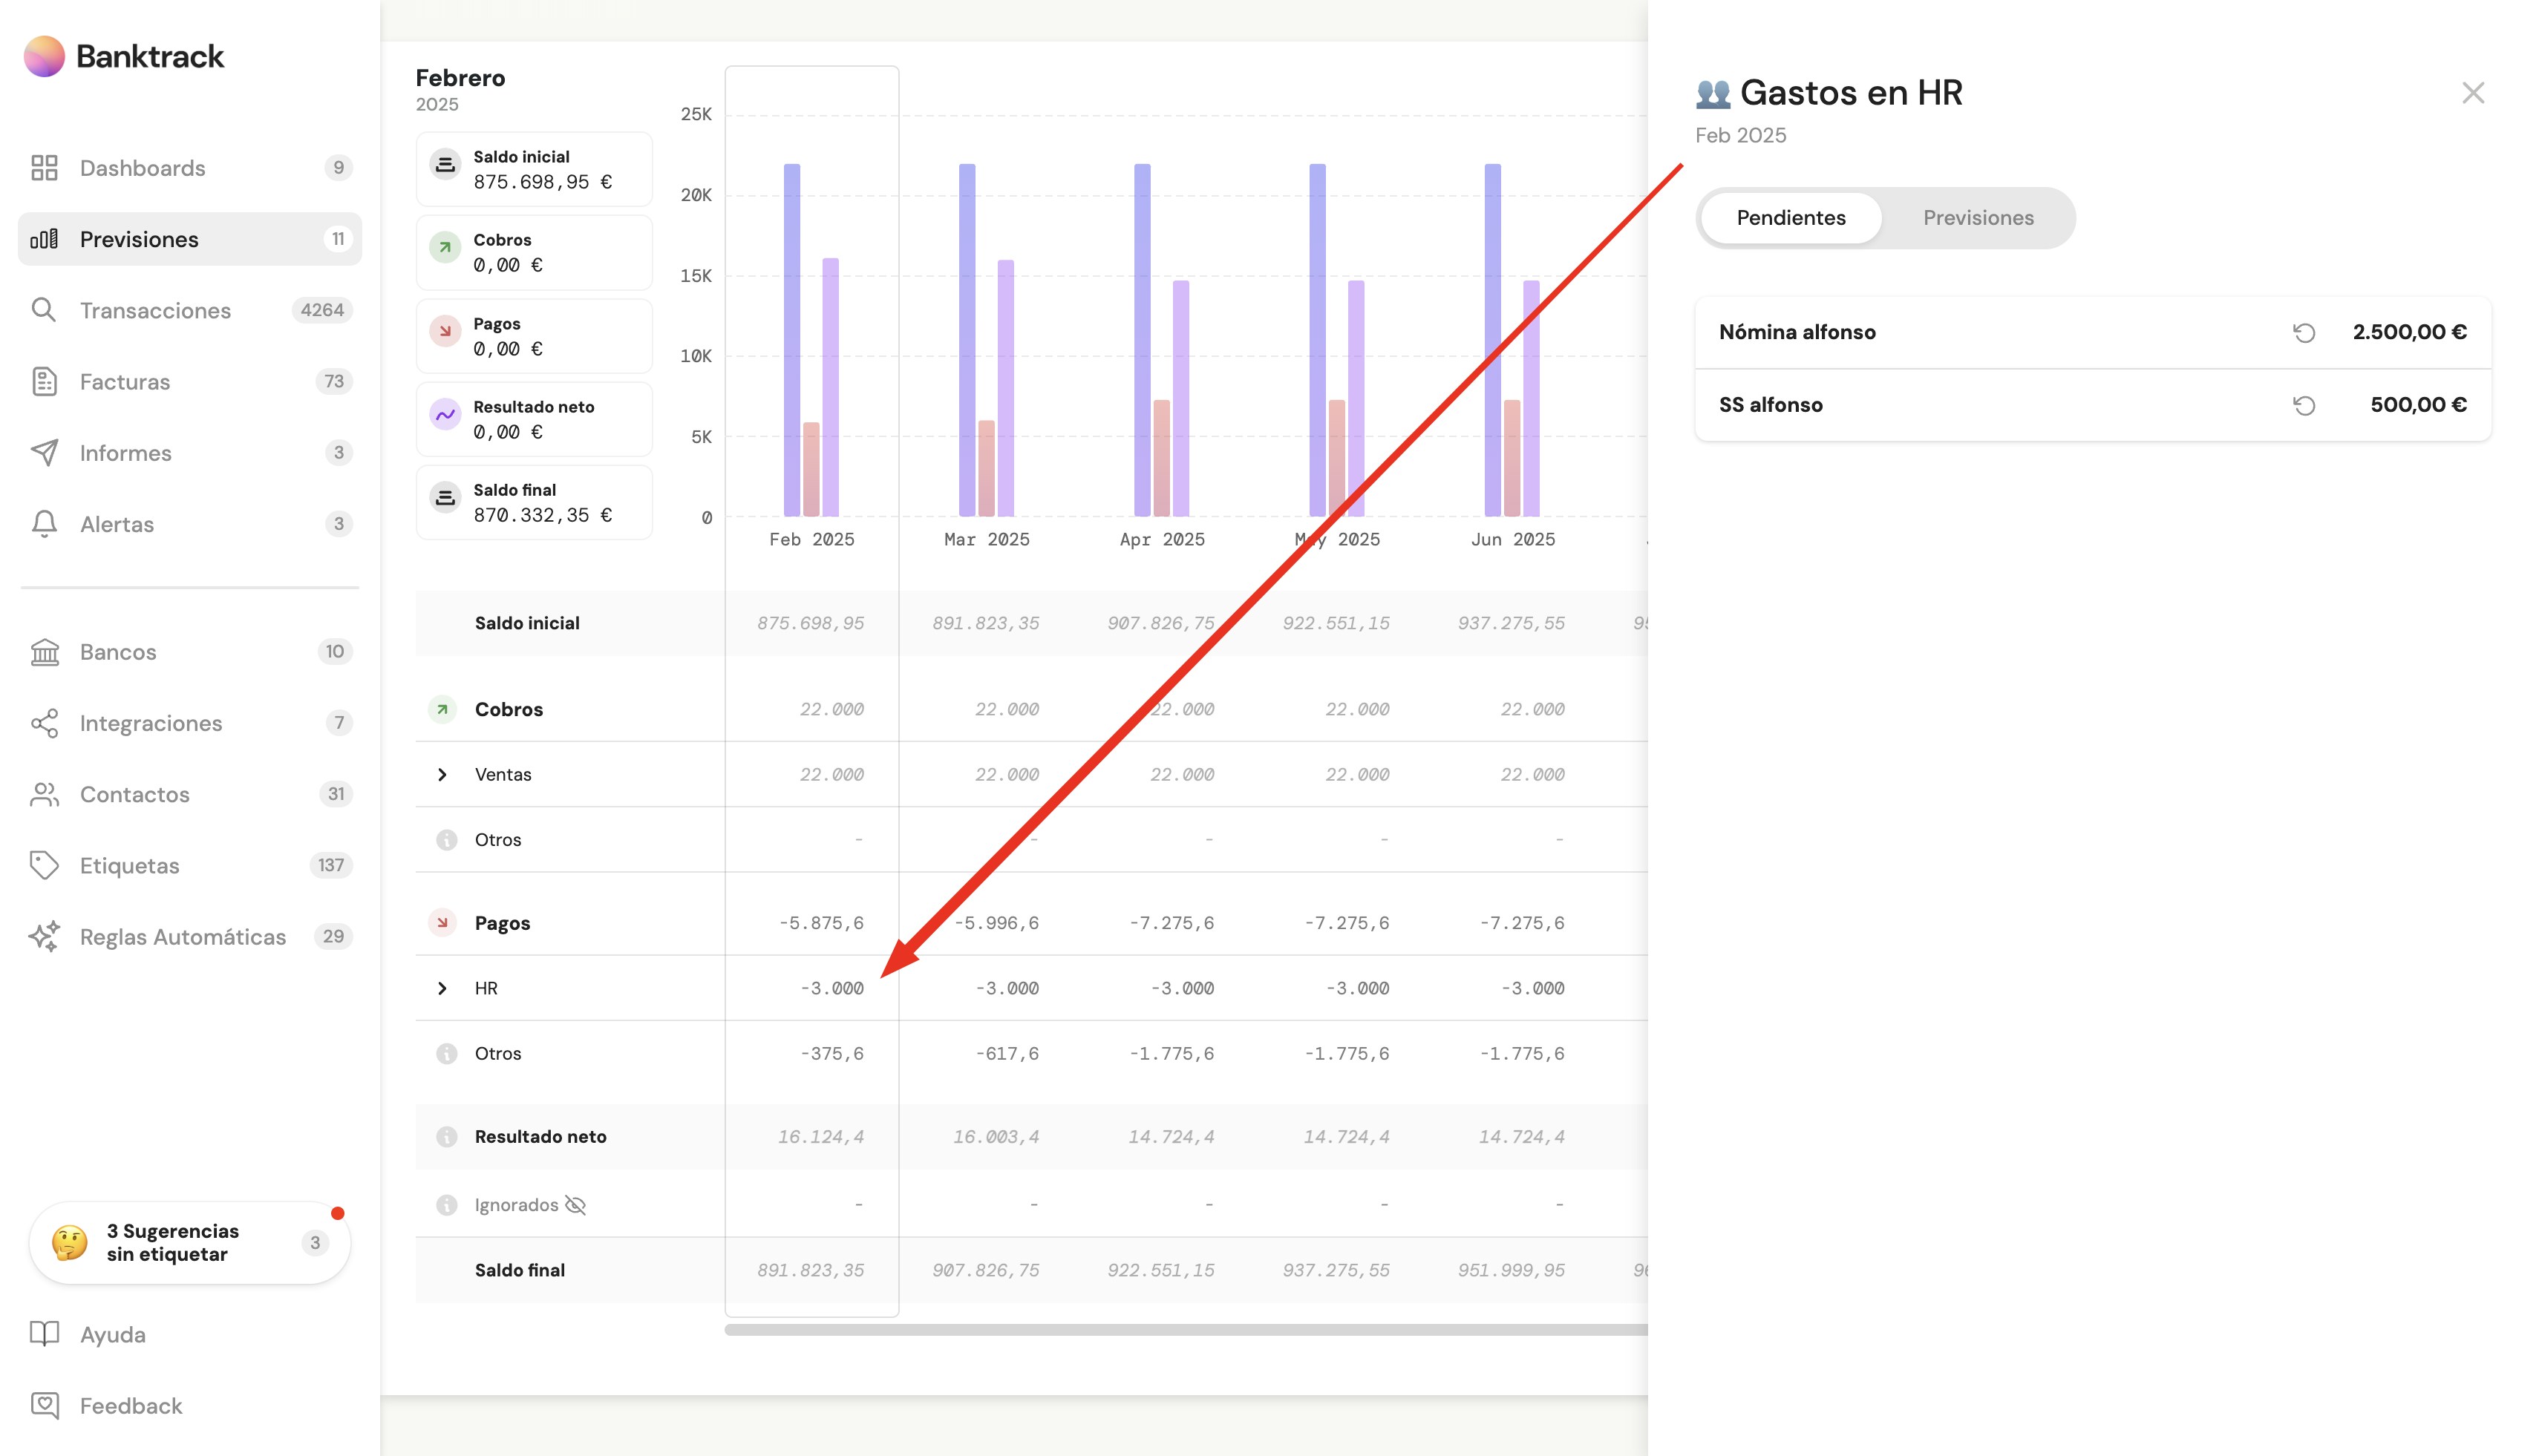Screen dimensions: 2539x1456
Task: Close the Gastos en HR panel
Action: click(x=2472, y=93)
